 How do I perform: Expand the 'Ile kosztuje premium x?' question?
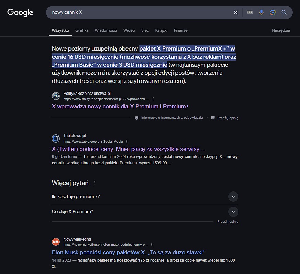(145, 196)
